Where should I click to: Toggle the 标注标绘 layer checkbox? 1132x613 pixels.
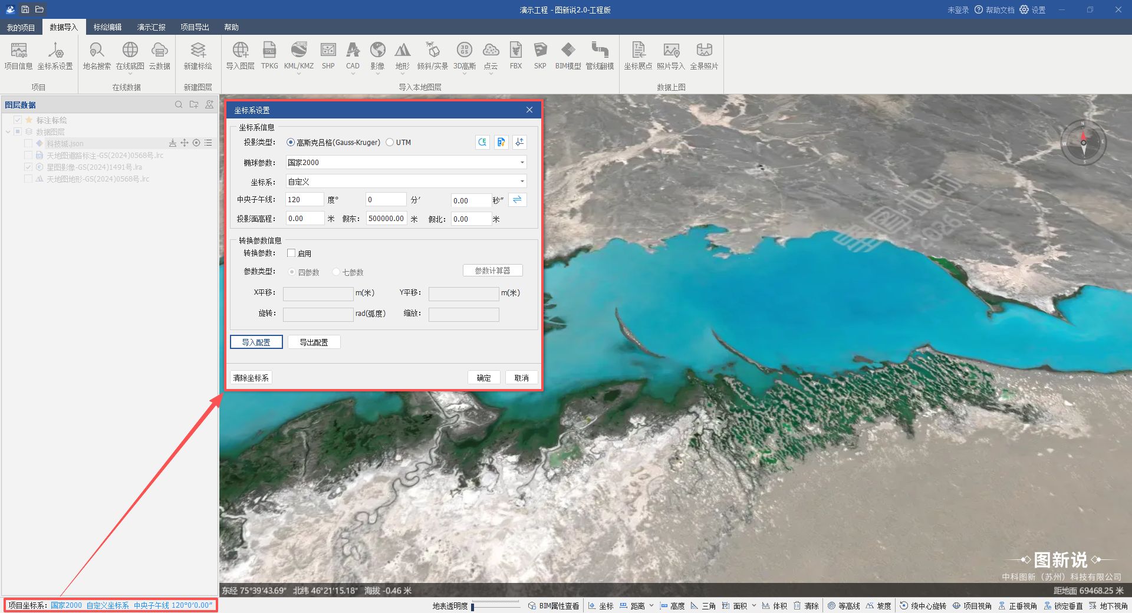[18, 120]
